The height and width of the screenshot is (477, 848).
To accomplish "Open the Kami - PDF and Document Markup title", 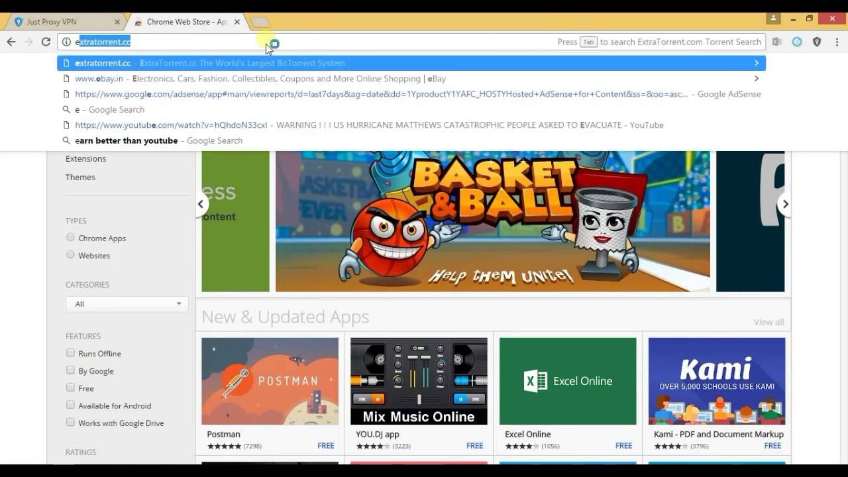I will click(x=719, y=435).
